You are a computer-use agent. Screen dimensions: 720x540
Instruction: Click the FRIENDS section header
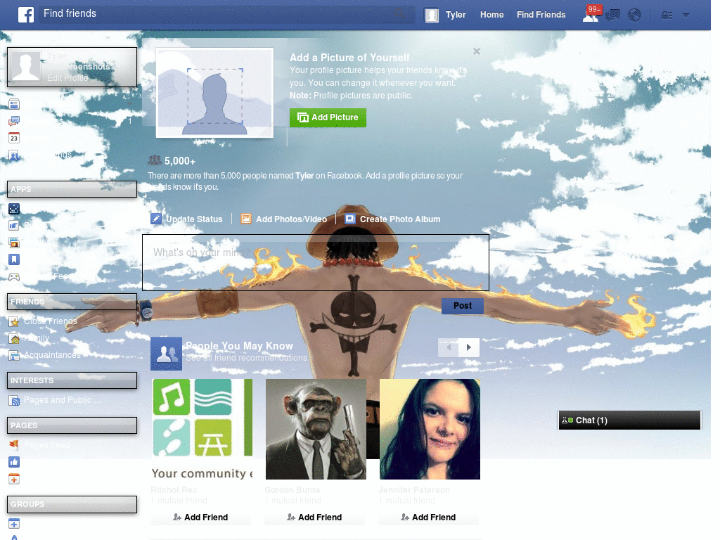point(72,302)
